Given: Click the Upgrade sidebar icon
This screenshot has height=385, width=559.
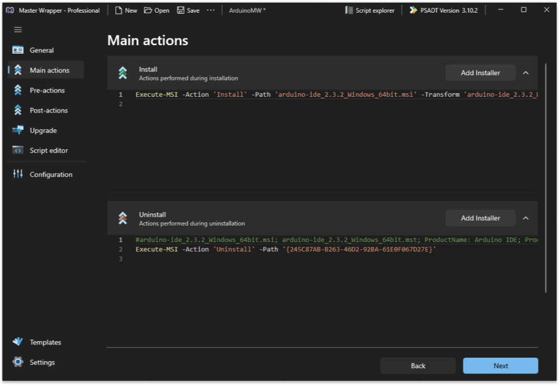Looking at the screenshot, I should coord(18,130).
